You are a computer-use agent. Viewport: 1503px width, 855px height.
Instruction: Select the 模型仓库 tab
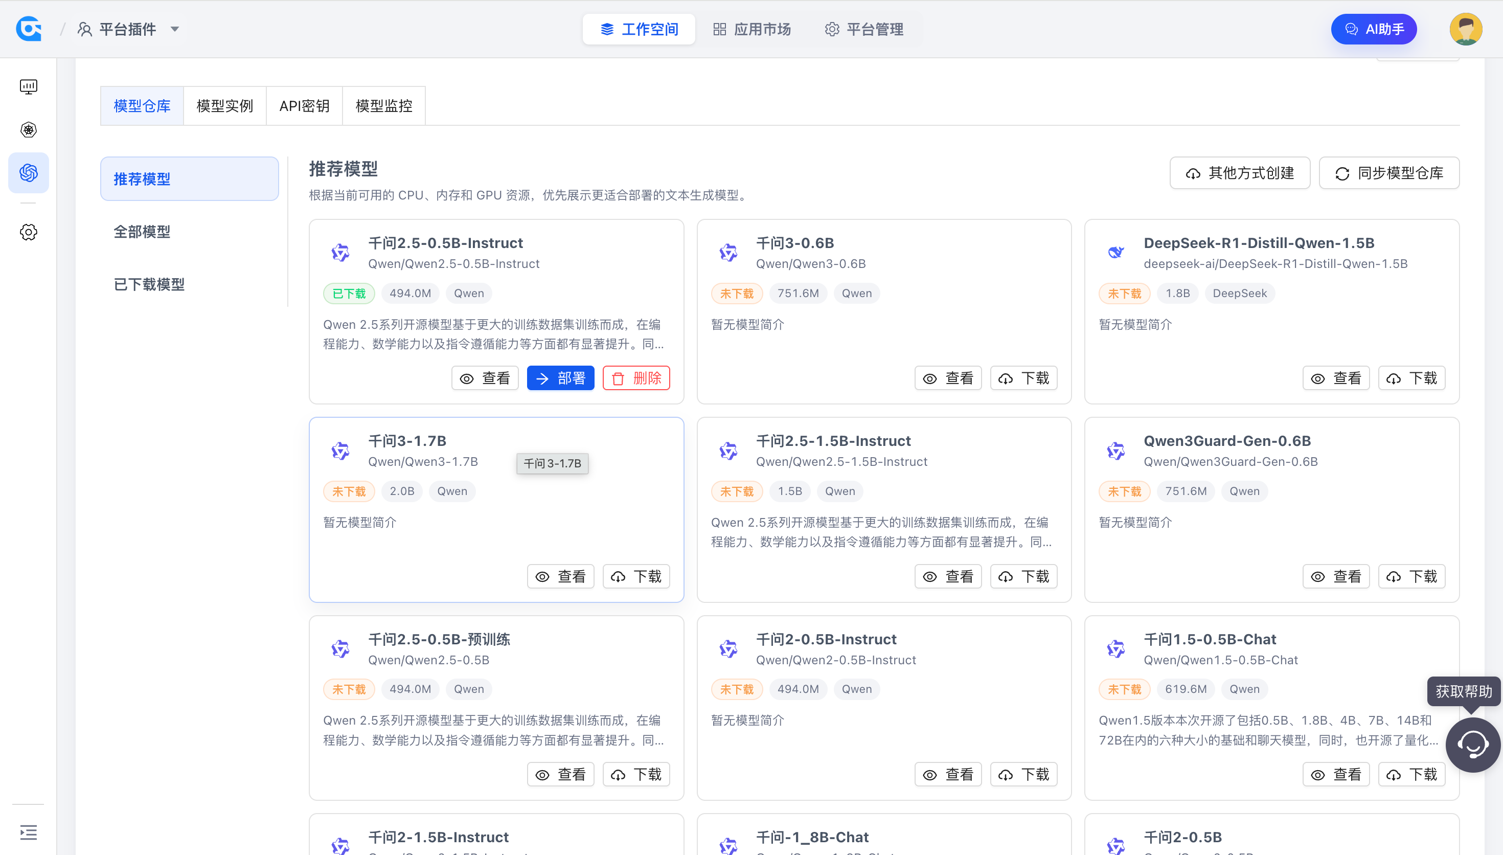142,106
